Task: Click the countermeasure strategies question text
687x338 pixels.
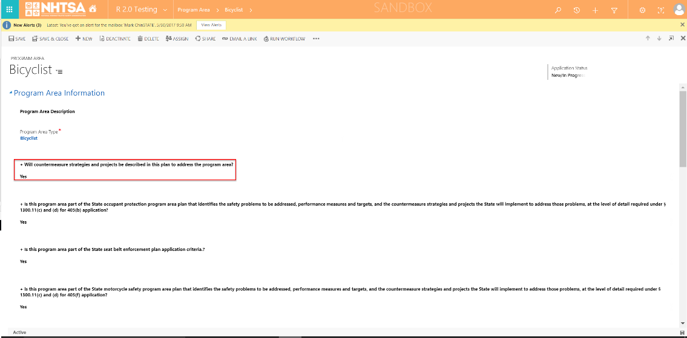Action: click(x=127, y=164)
